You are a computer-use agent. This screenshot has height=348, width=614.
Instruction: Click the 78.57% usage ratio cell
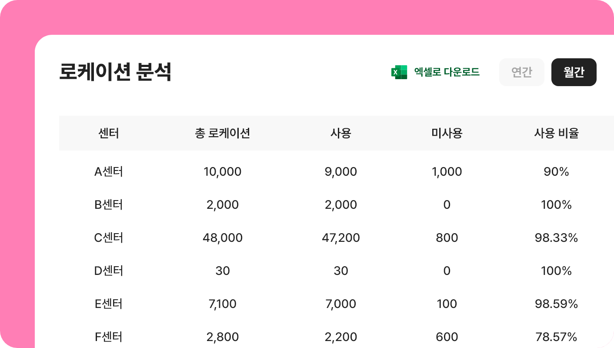click(557, 337)
